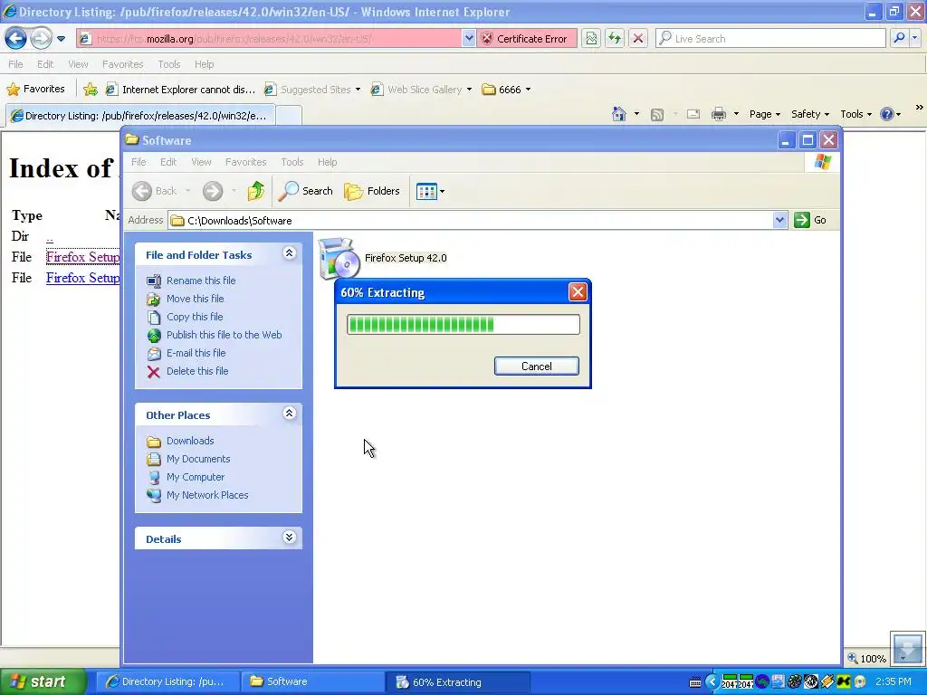Open the IE command bar Tools dropdown

tap(856, 114)
